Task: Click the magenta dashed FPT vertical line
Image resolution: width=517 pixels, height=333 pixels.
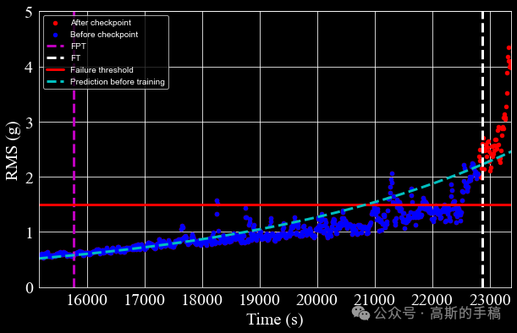Action: pos(74,150)
